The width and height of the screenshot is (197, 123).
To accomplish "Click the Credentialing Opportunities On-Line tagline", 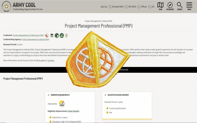I will click(28, 9).
